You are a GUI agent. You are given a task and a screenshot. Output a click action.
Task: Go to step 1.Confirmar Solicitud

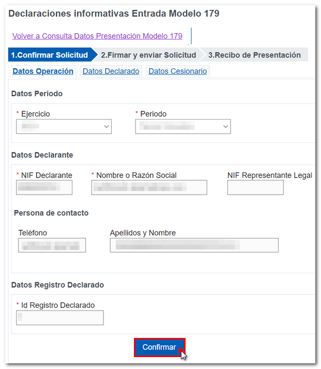tap(50, 55)
